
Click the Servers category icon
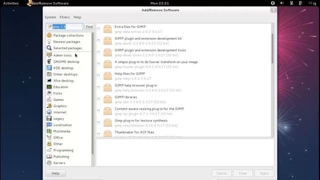[x=49, y=162]
